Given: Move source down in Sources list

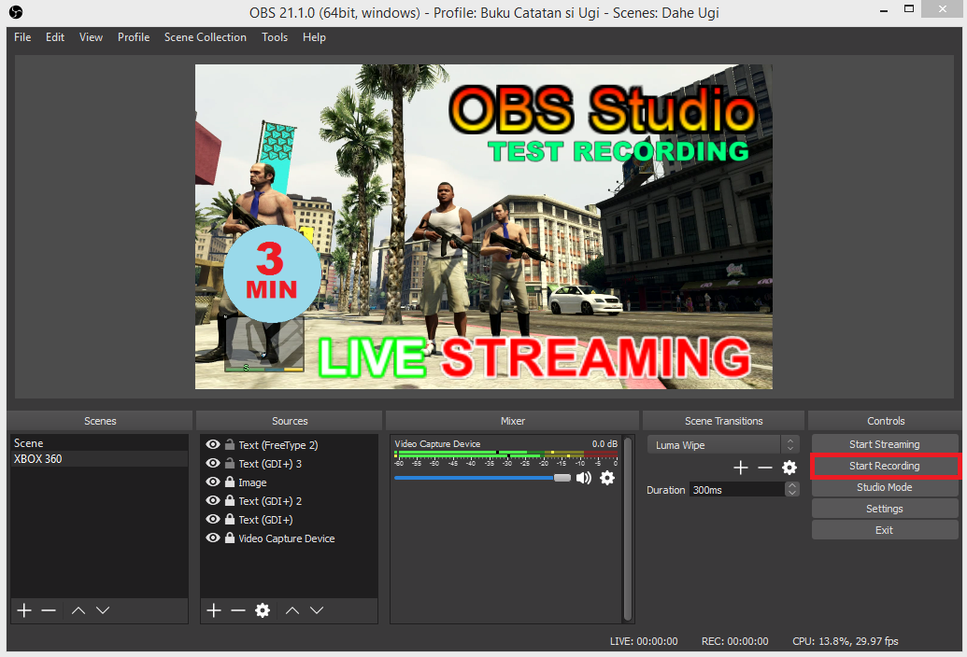Looking at the screenshot, I should click(x=317, y=610).
